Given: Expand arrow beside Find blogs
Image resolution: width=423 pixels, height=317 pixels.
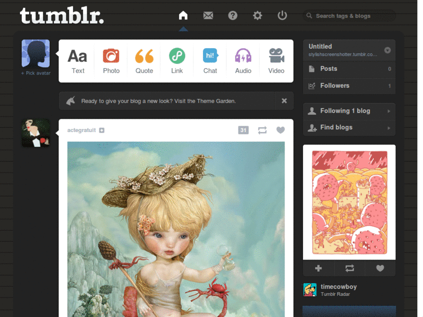Looking at the screenshot, I should pos(389,128).
